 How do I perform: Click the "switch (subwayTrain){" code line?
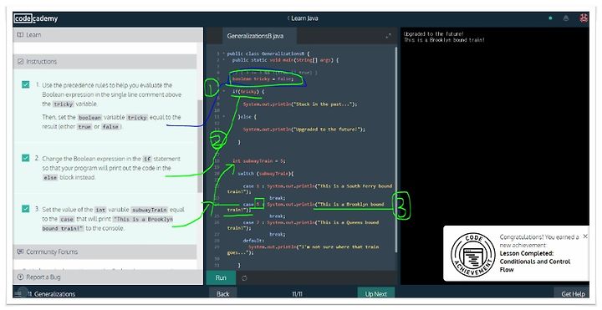click(266, 174)
